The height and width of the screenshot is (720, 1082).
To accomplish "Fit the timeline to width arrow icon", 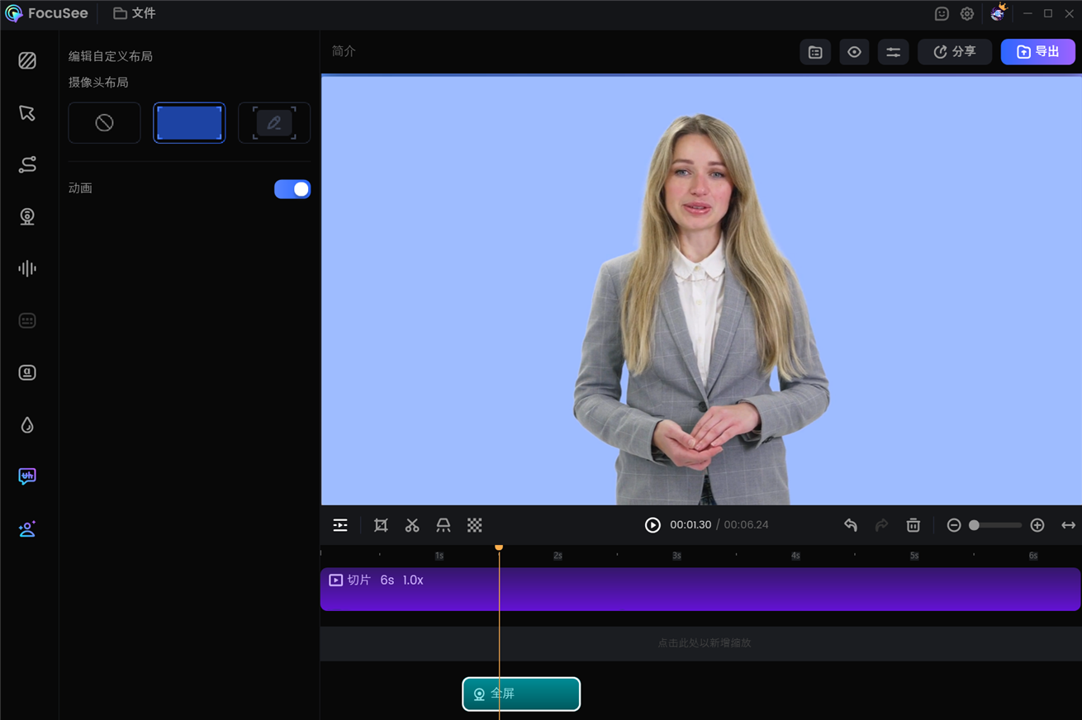I will pyautogui.click(x=1068, y=525).
